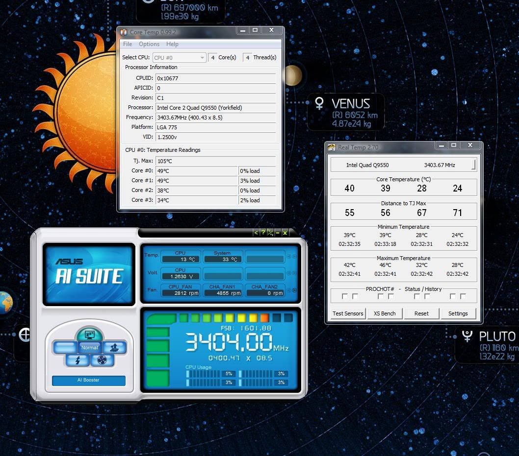The height and width of the screenshot is (456, 519).
Task: Click the Real Temp core temperature value 40
Action: coord(350,189)
